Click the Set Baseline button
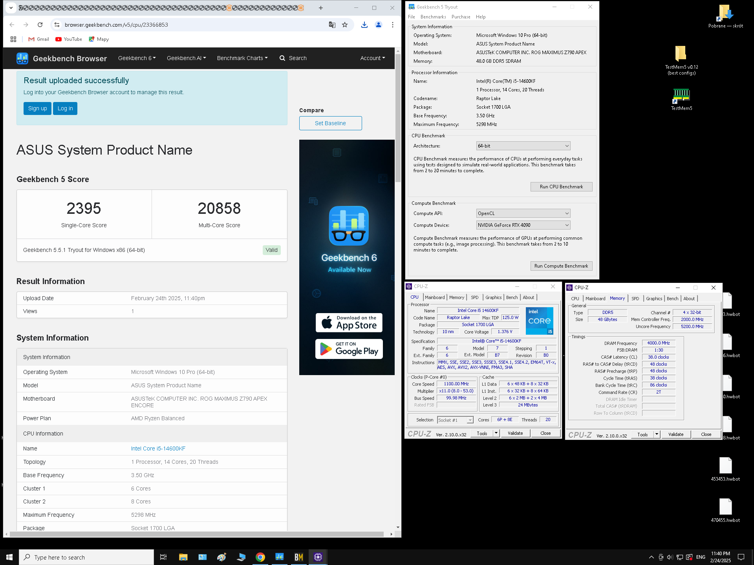 tap(330, 123)
